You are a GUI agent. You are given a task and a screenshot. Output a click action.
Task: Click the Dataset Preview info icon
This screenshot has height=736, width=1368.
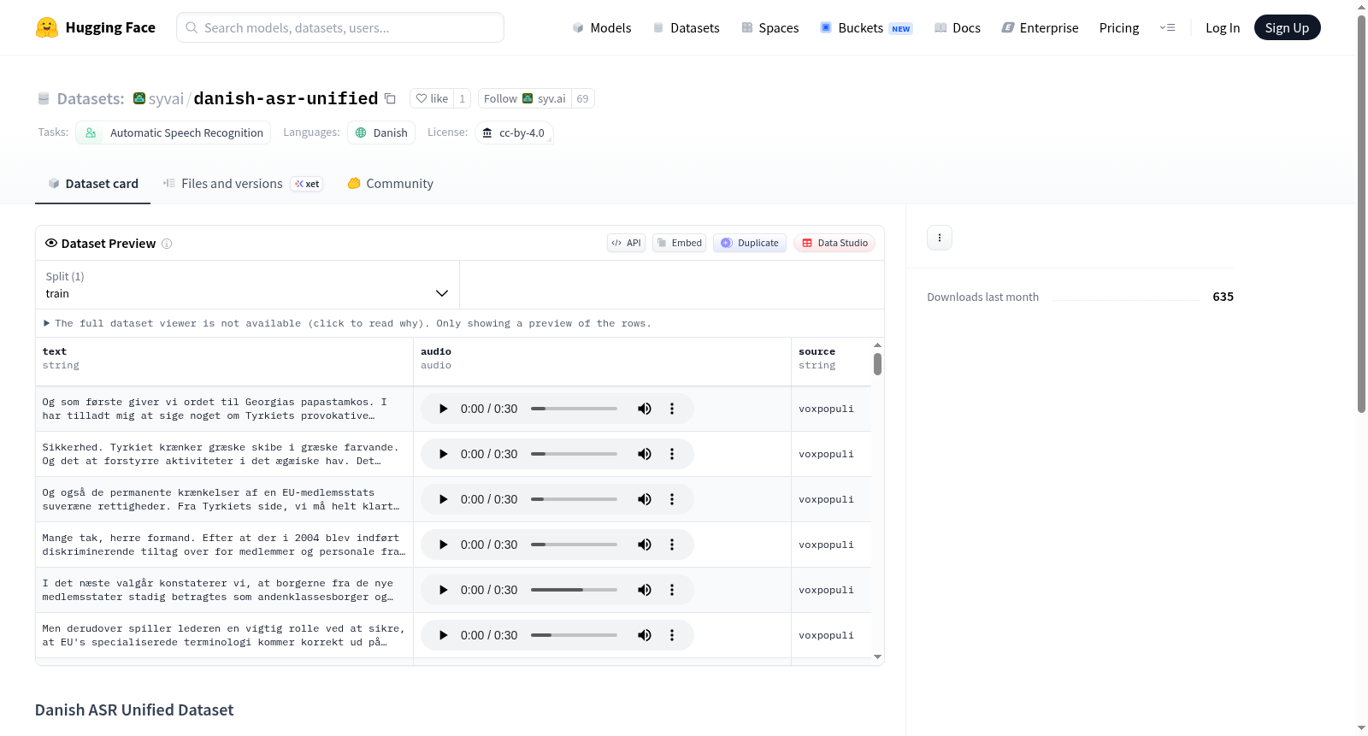coord(167,244)
